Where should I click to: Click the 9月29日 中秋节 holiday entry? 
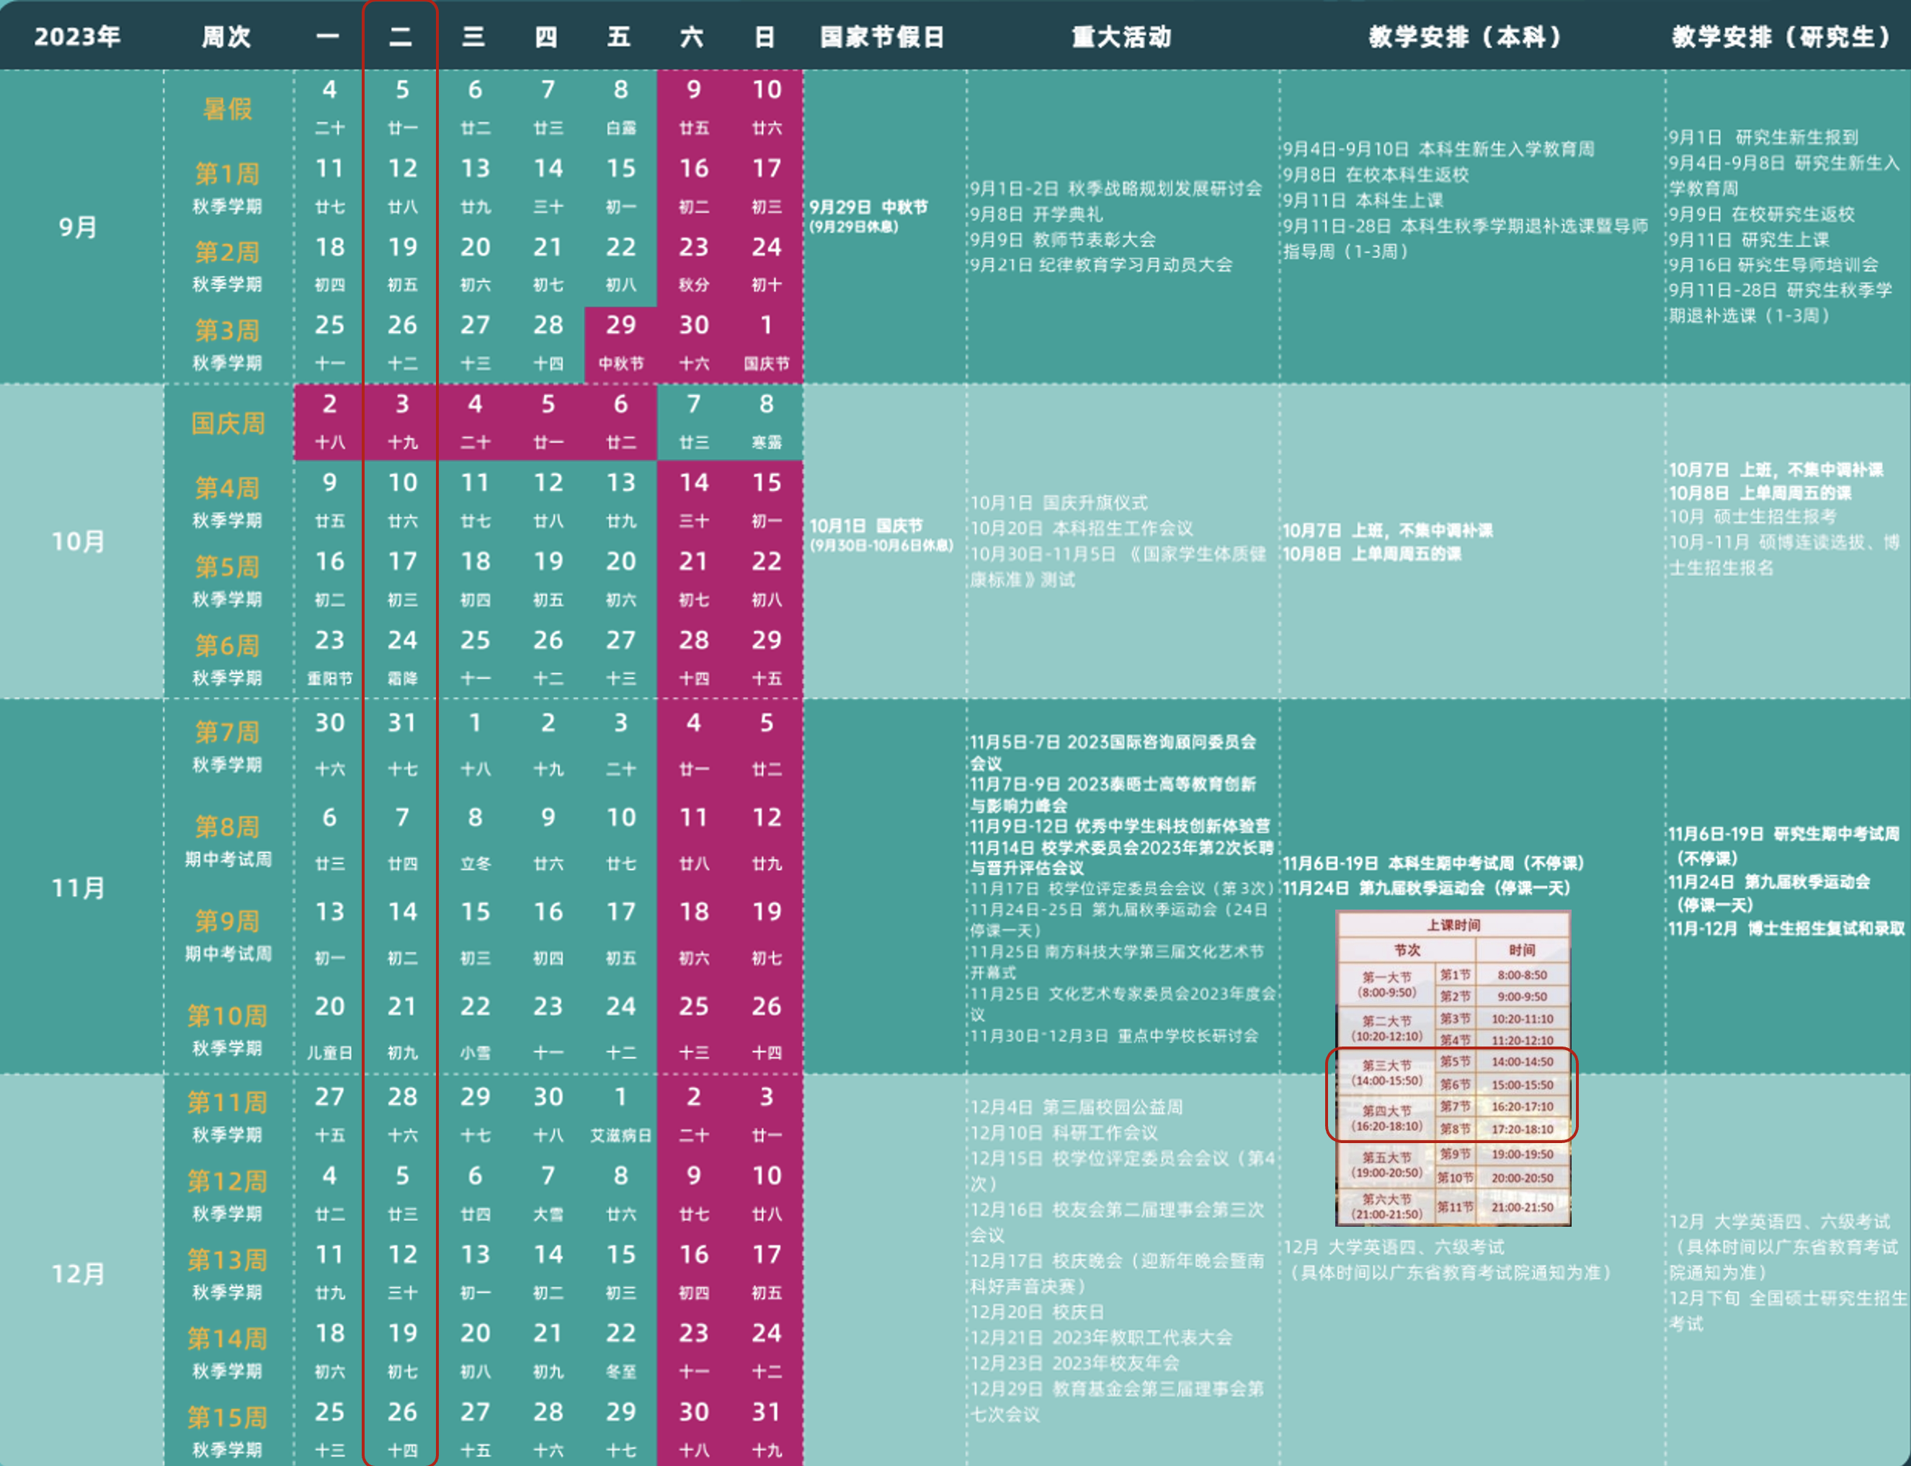coord(869,216)
